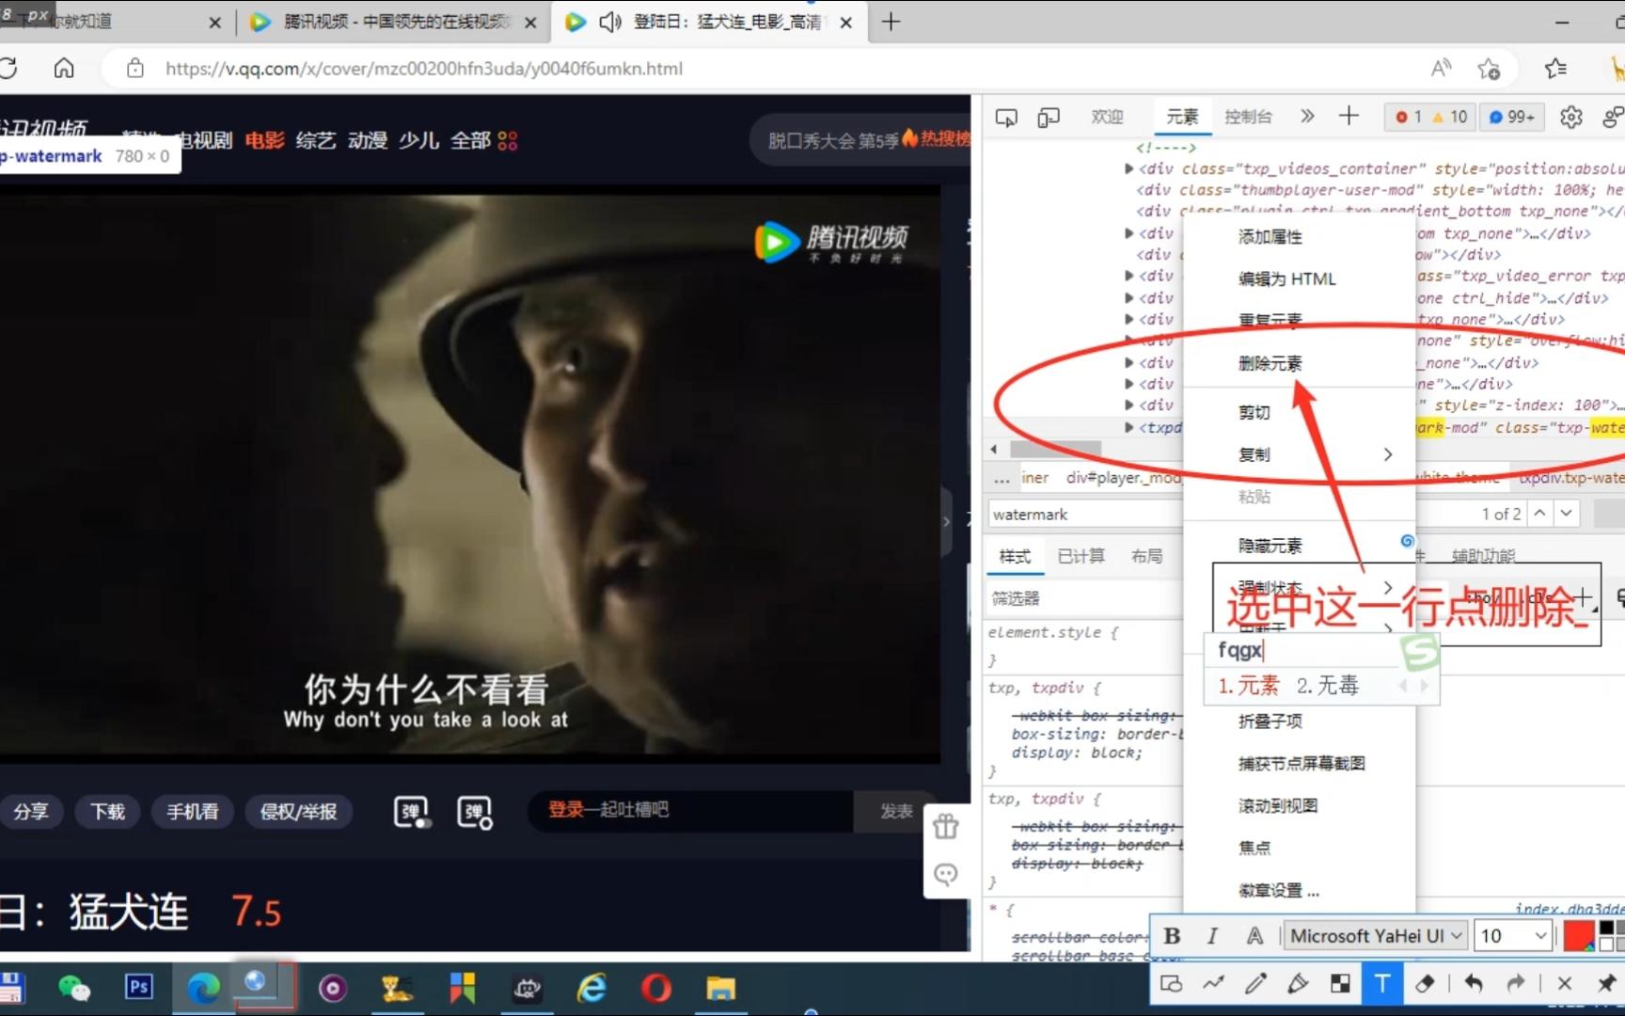Select the rectangle/ellipse shape tool
The height and width of the screenshot is (1016, 1625).
1172,984
